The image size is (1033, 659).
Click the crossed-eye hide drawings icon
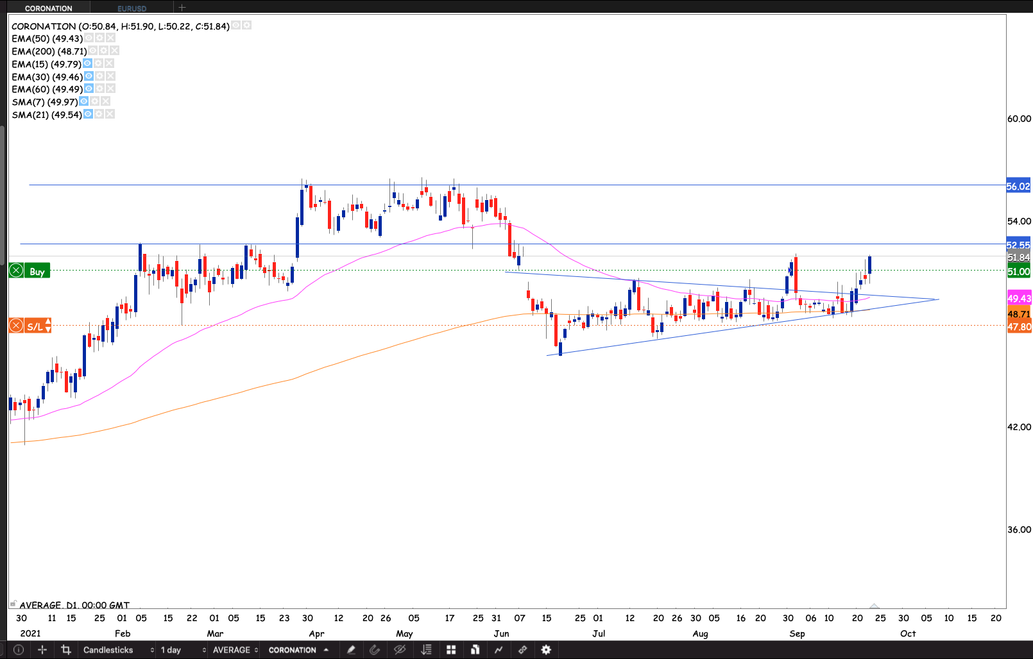pyautogui.click(x=400, y=649)
